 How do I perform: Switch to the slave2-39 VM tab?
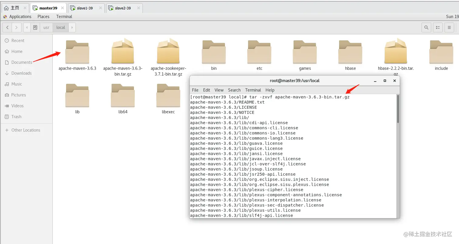tap(124, 8)
